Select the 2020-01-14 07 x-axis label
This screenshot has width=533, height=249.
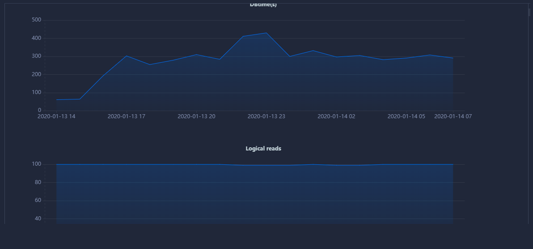[453, 116]
